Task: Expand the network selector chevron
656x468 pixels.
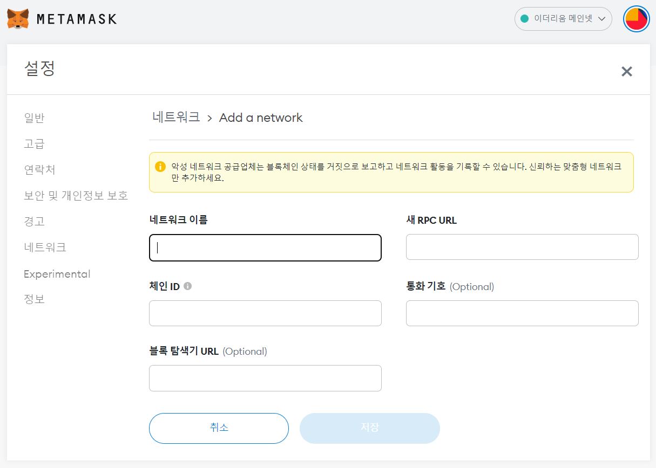Action: [x=602, y=19]
